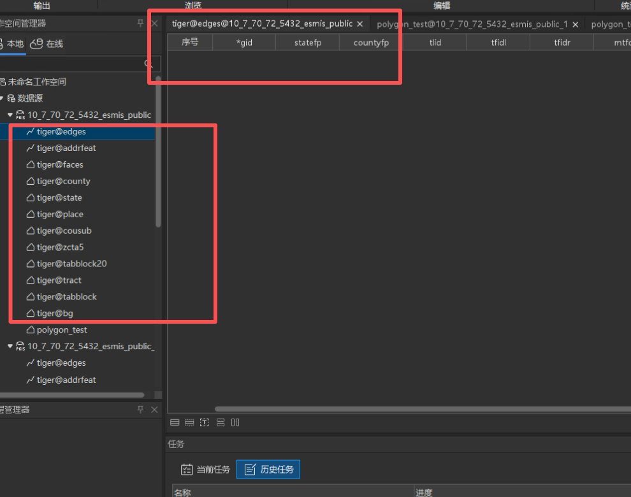
Task: Close the layer manager panel
Action: (154, 409)
